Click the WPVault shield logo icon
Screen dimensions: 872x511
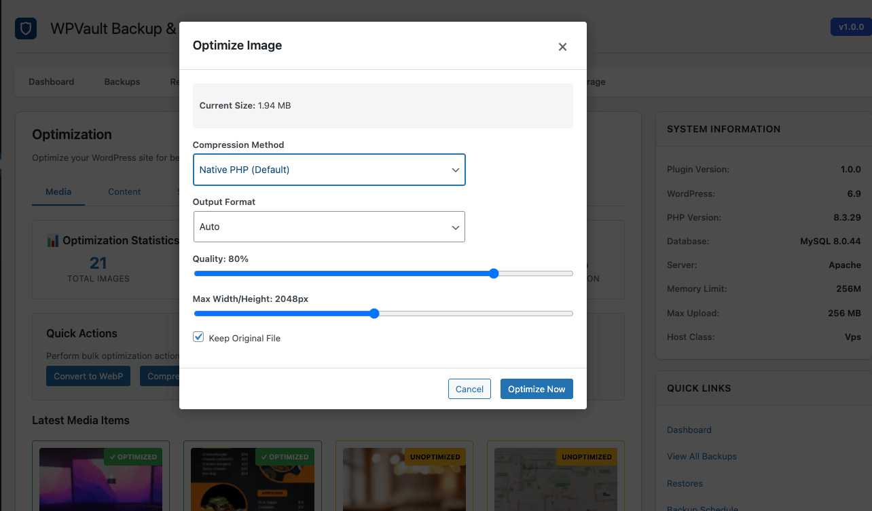click(26, 29)
